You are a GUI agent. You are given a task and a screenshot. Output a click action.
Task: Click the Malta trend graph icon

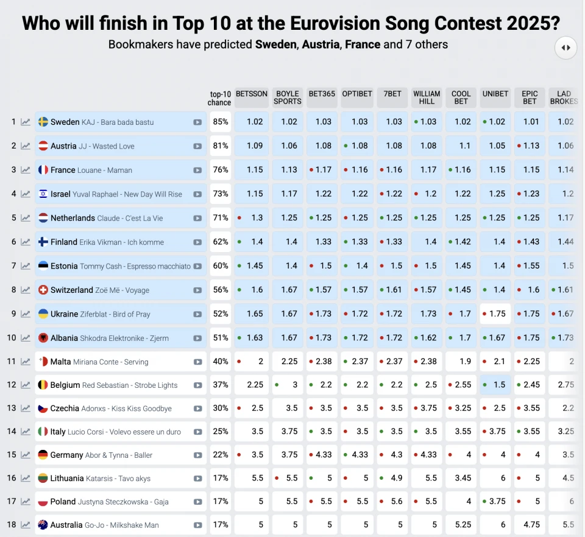26,362
